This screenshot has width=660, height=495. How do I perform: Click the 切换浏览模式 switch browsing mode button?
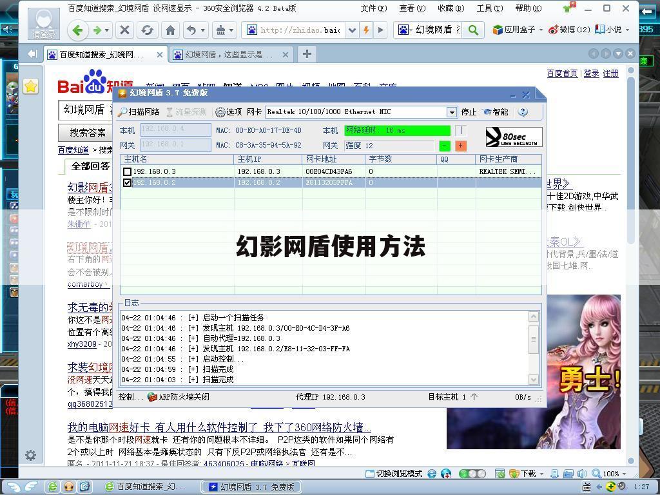point(394,474)
